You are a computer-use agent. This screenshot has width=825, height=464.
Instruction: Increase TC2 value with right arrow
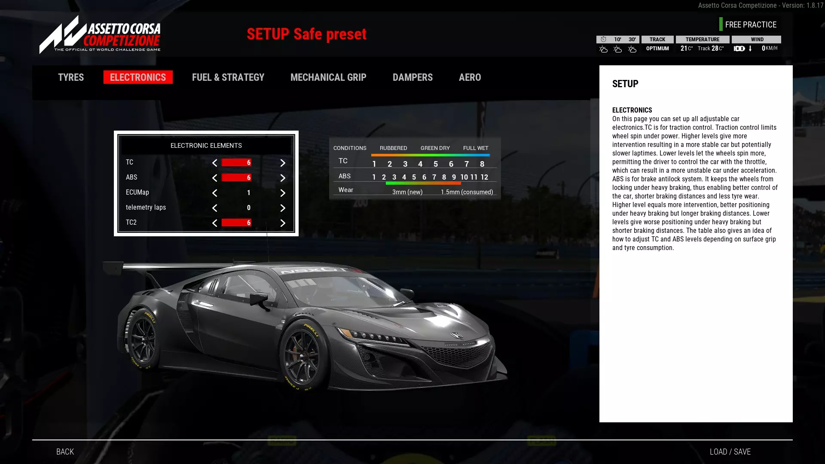283,223
